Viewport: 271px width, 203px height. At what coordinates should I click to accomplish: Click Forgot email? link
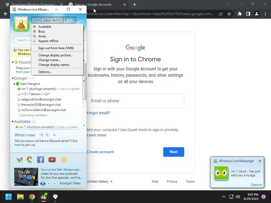[x=98, y=113]
